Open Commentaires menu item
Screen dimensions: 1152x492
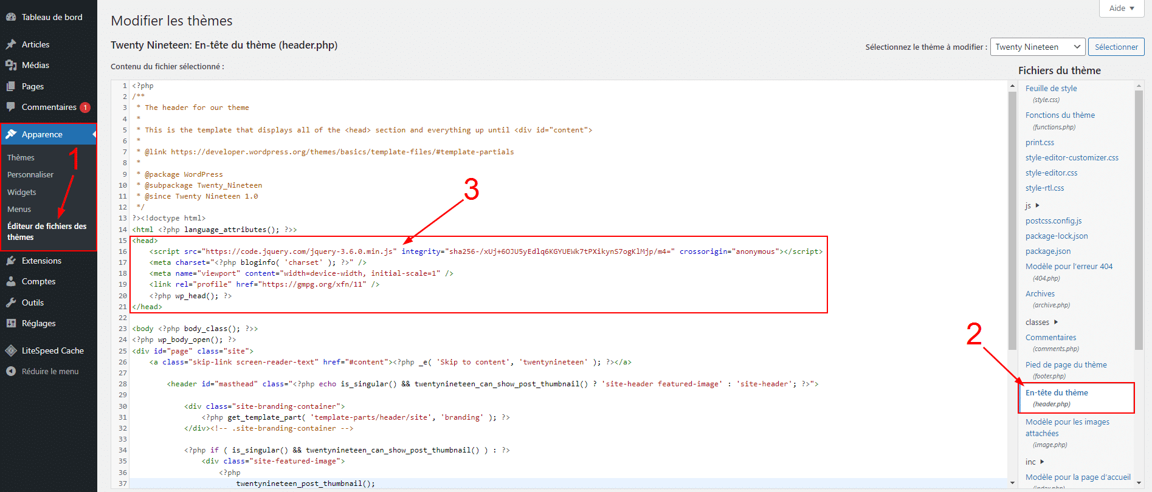click(49, 107)
